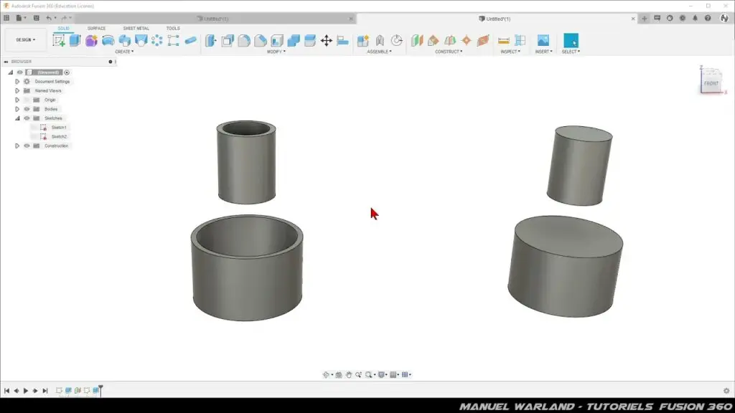Expand the Origin node
This screenshot has height=413, width=735.
coord(17,100)
